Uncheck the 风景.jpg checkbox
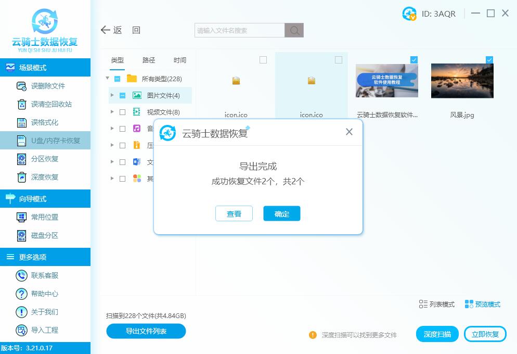The width and height of the screenshot is (517, 354). pyautogui.click(x=489, y=60)
